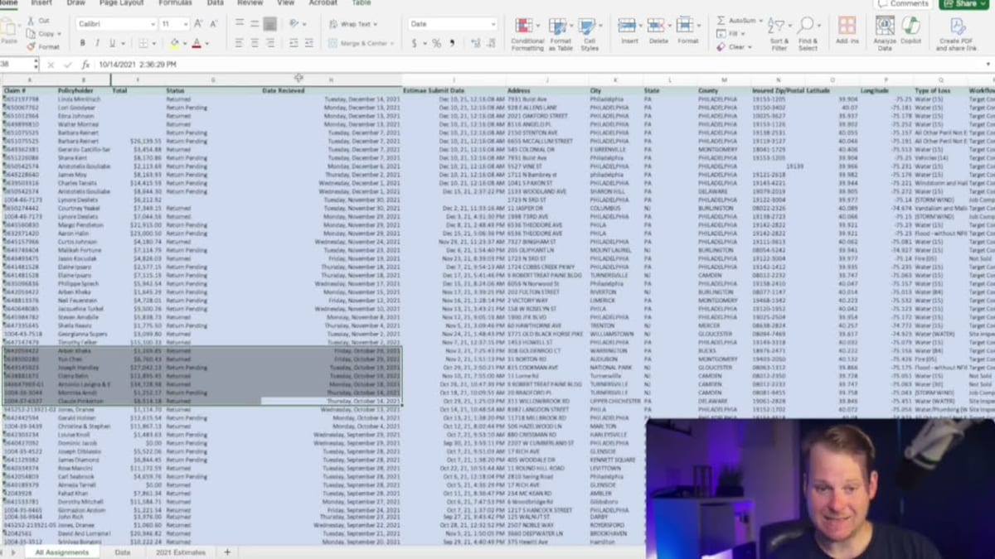995x559 pixels.
Task: Select bottom align
Action: point(270,24)
